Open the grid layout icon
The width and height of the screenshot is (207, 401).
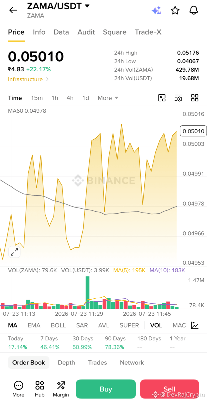pyautogui.click(x=195, y=98)
